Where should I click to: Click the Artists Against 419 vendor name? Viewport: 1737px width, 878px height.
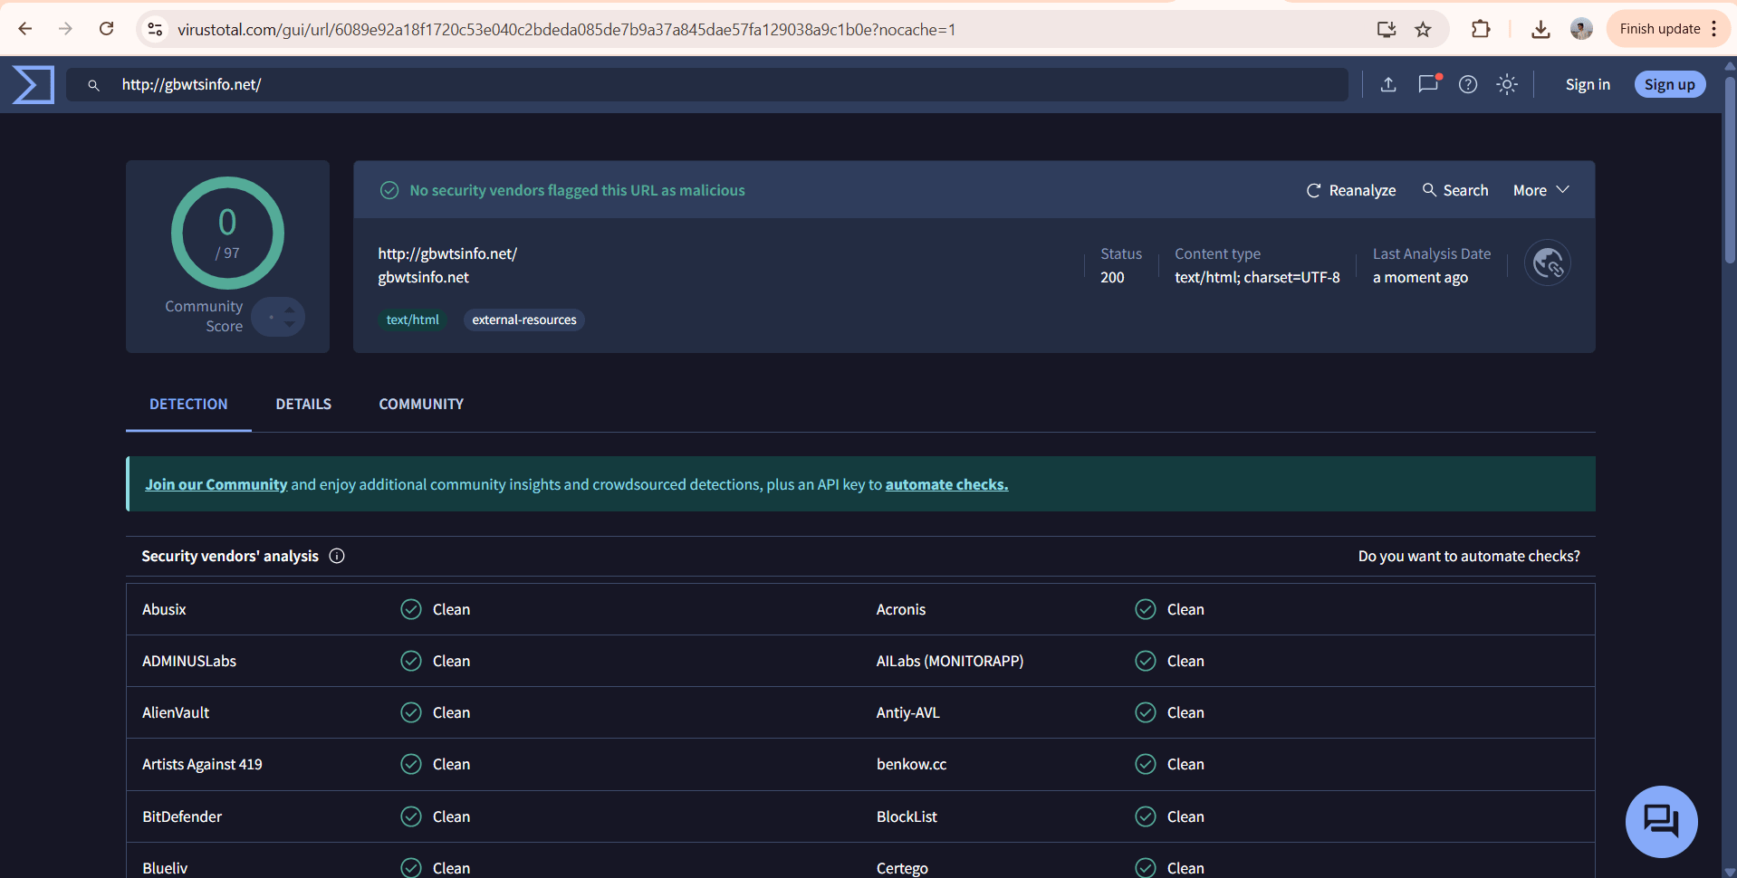[202, 764]
